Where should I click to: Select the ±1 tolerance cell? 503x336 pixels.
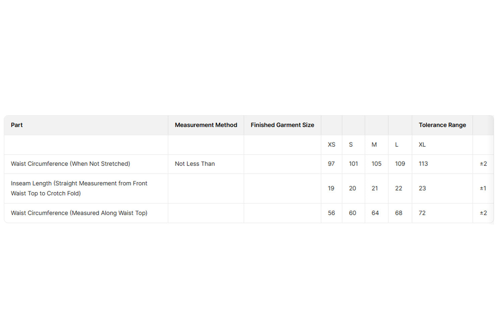483,188
